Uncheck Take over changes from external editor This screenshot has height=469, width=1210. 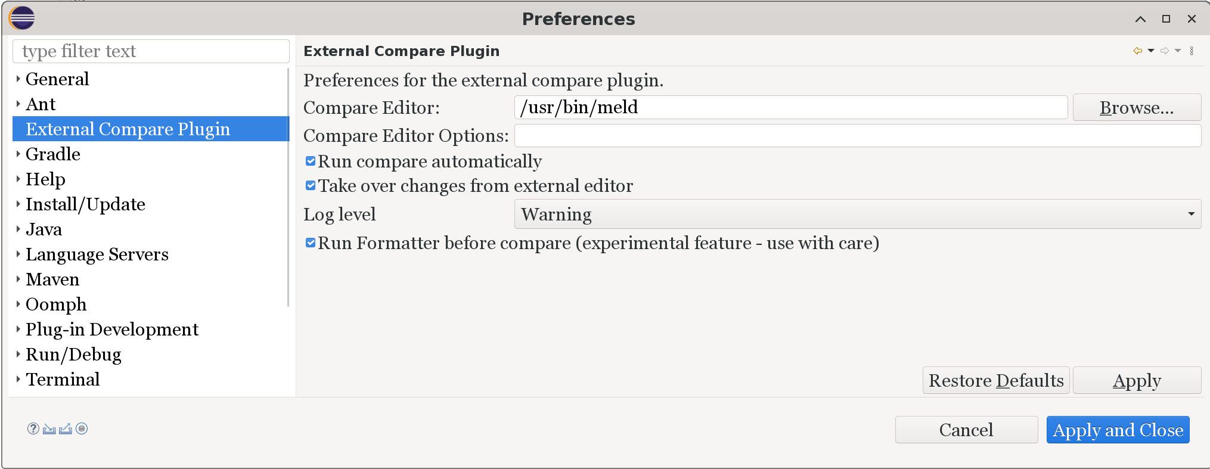pos(311,185)
